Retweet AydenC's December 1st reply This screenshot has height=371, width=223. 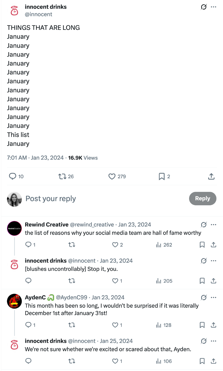click(72, 325)
